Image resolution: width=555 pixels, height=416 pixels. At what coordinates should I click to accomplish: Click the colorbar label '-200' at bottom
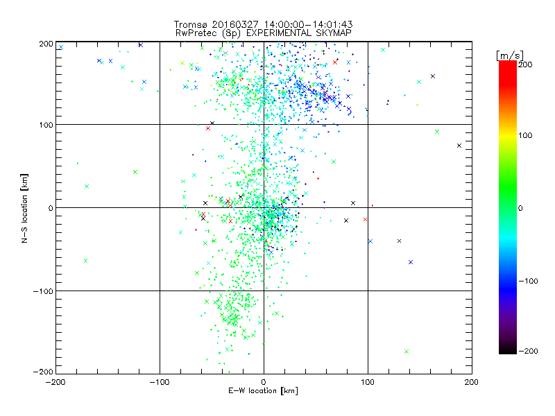coord(528,351)
